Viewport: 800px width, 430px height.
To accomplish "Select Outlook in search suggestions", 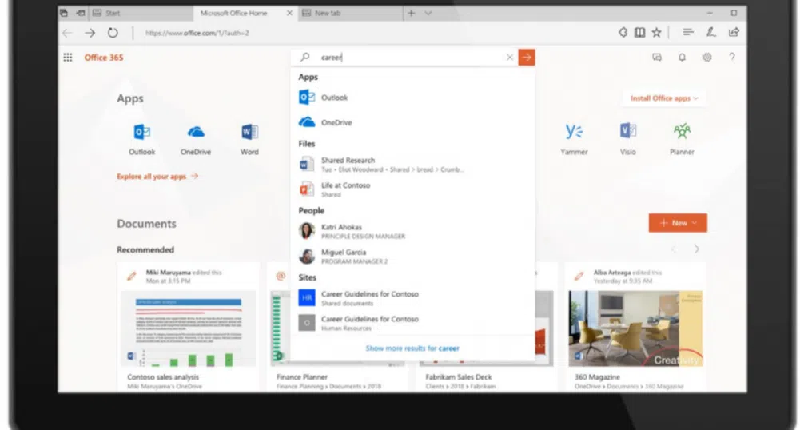I will click(412, 98).
